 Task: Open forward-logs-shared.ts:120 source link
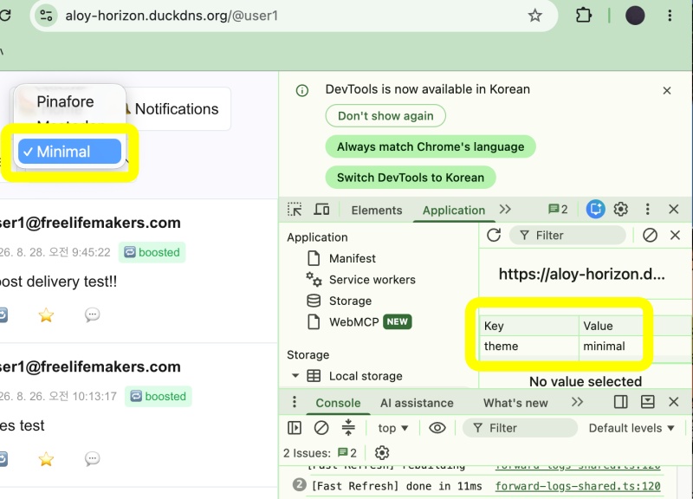tap(578, 486)
